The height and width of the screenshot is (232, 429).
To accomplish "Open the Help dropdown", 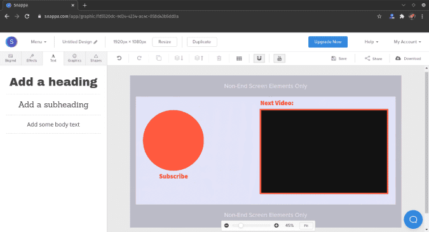I will (371, 42).
